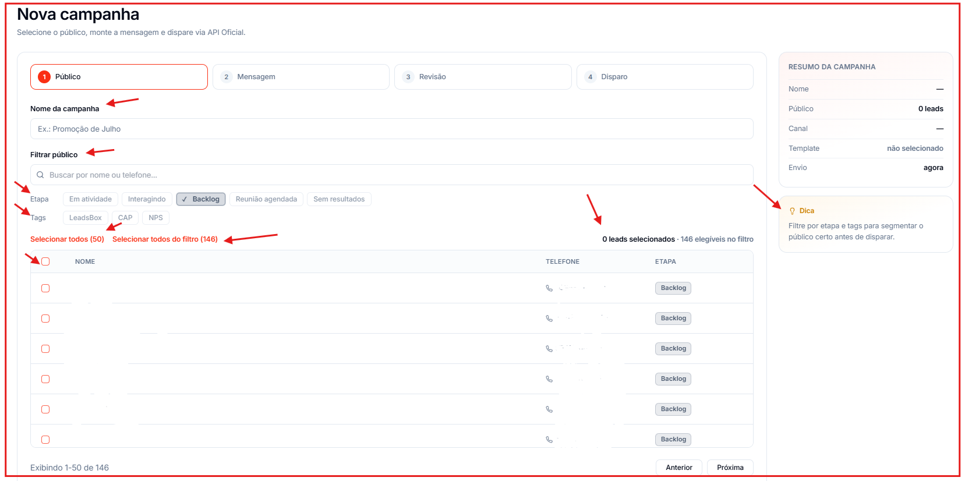
Task: Select the Em atividade stage filter
Action: (x=90, y=199)
